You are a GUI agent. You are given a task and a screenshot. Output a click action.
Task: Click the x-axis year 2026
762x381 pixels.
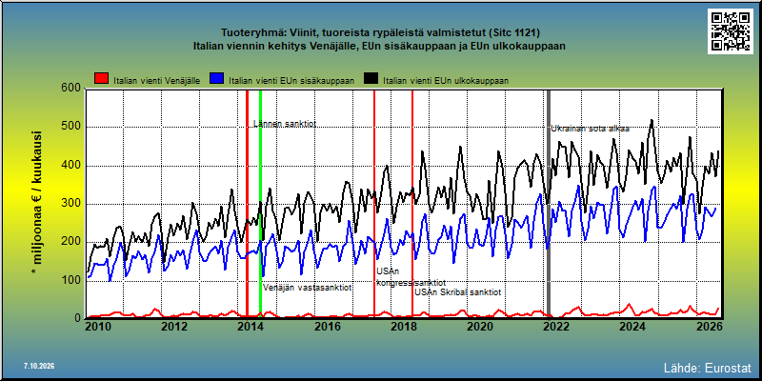(708, 326)
